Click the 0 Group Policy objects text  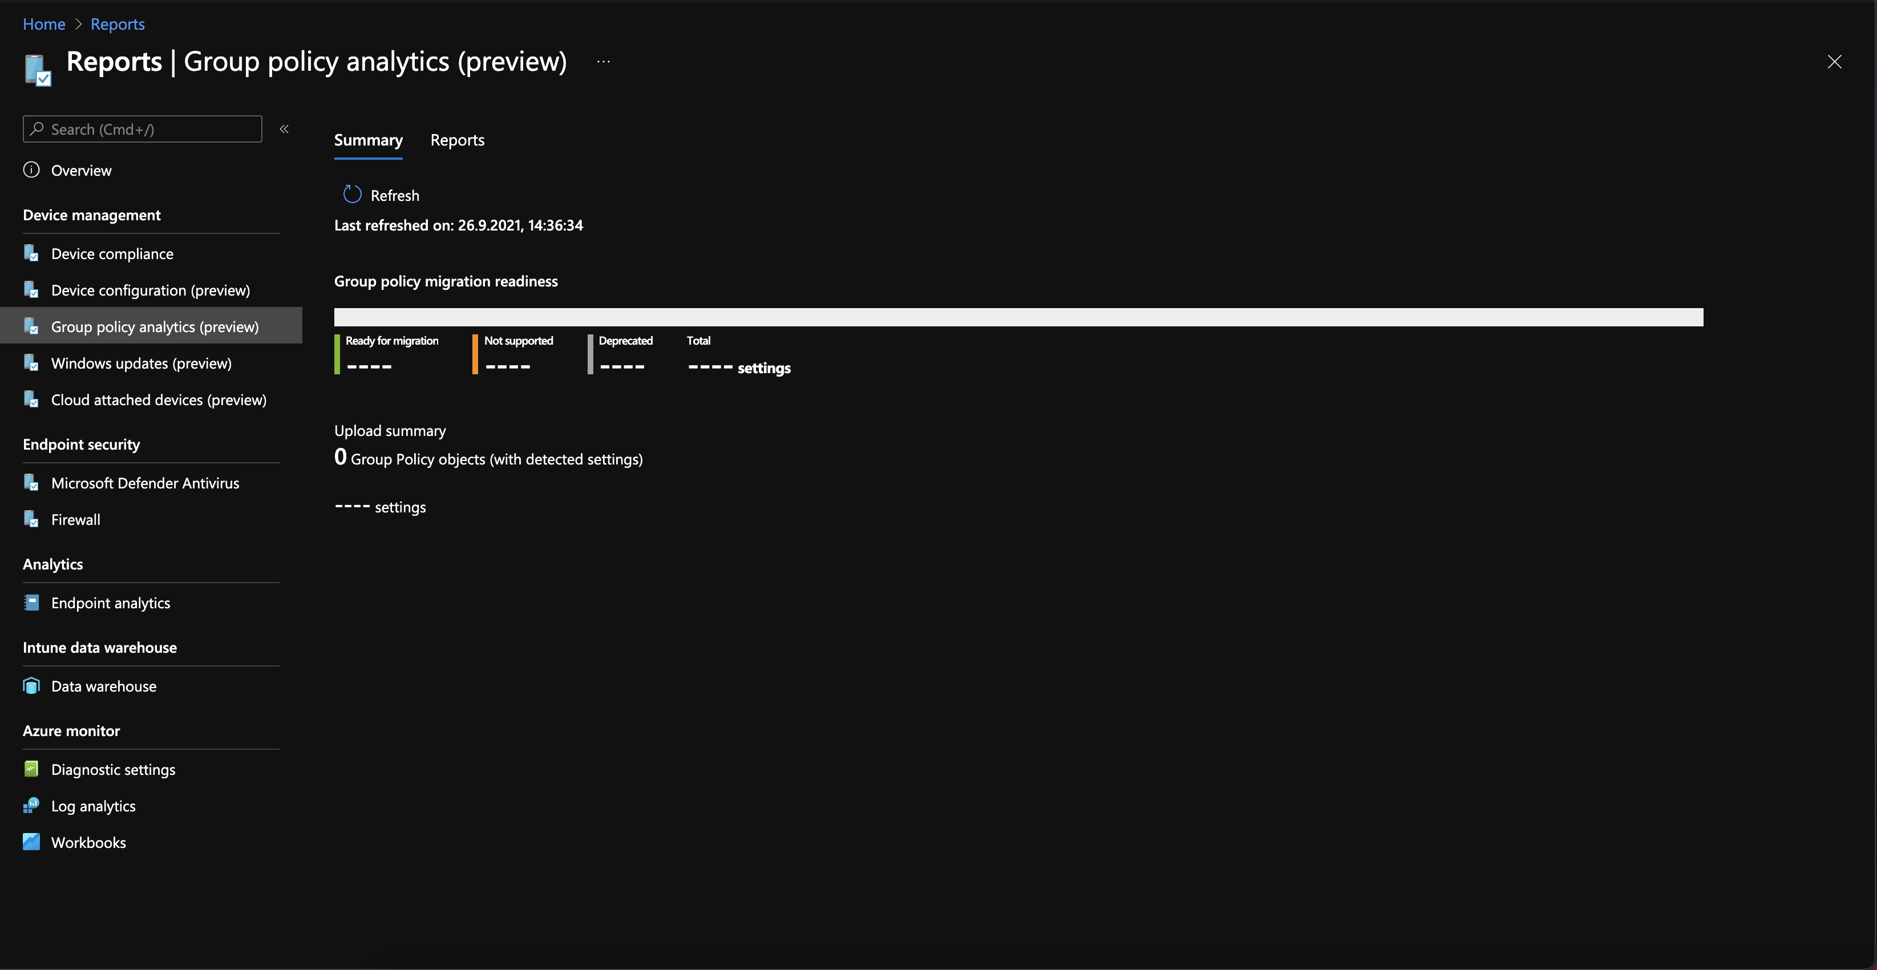click(488, 458)
